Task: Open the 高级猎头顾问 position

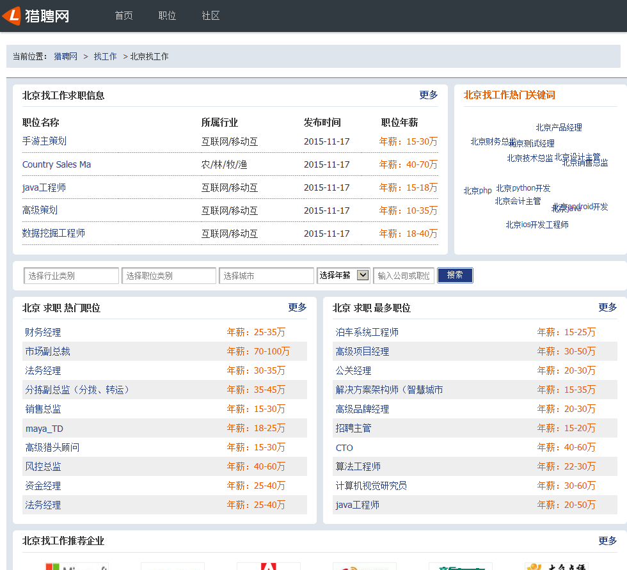Action: tap(52, 447)
